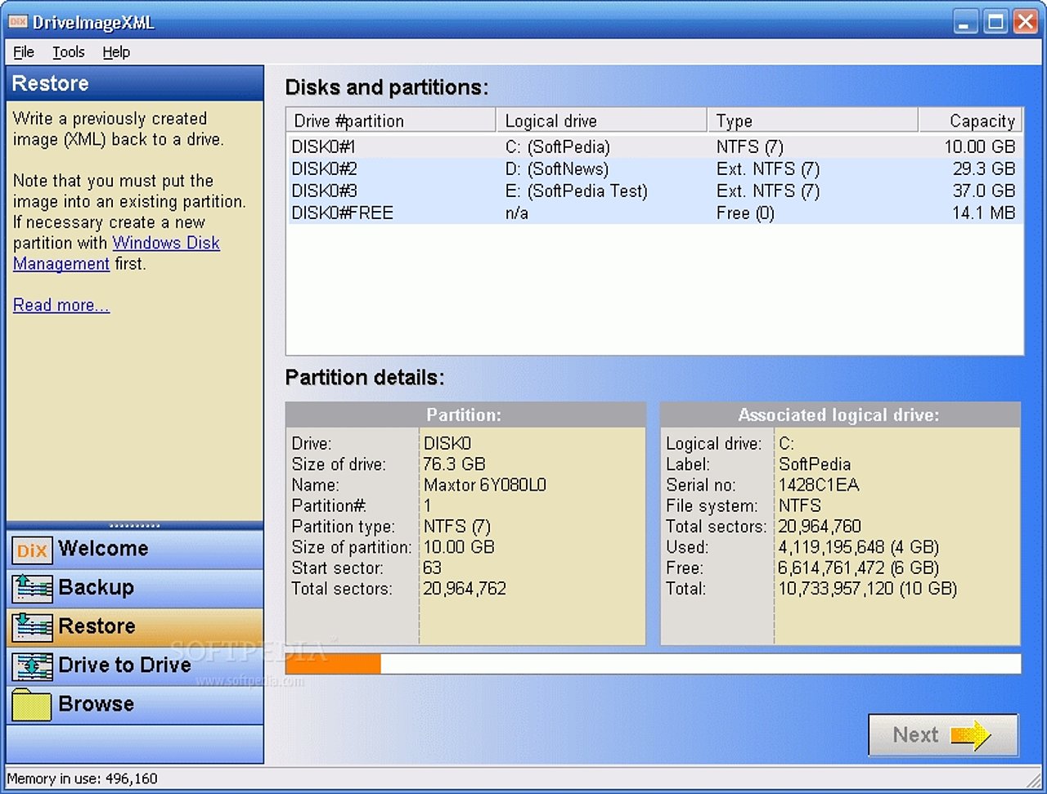Screen dimensions: 1047x794
Task: Click the yellow arrow on Next button
Action: point(970,735)
